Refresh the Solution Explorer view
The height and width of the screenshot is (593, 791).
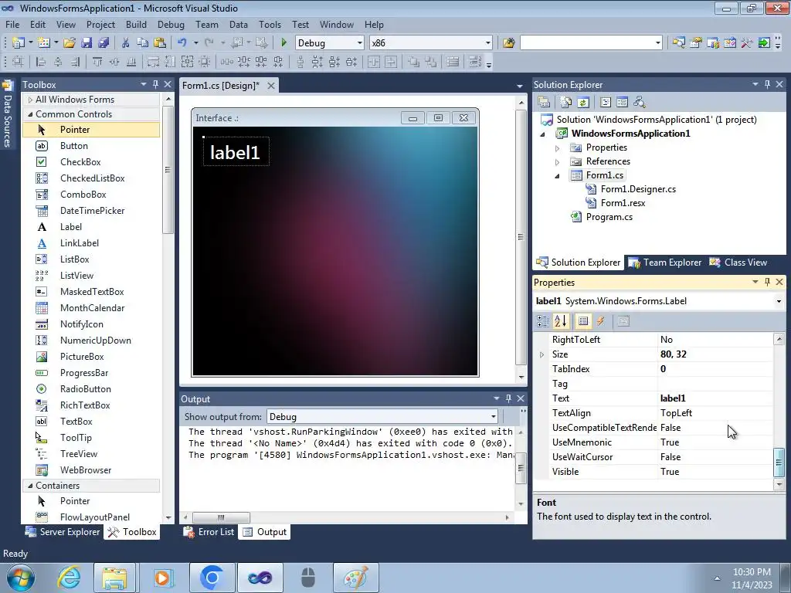(x=583, y=102)
